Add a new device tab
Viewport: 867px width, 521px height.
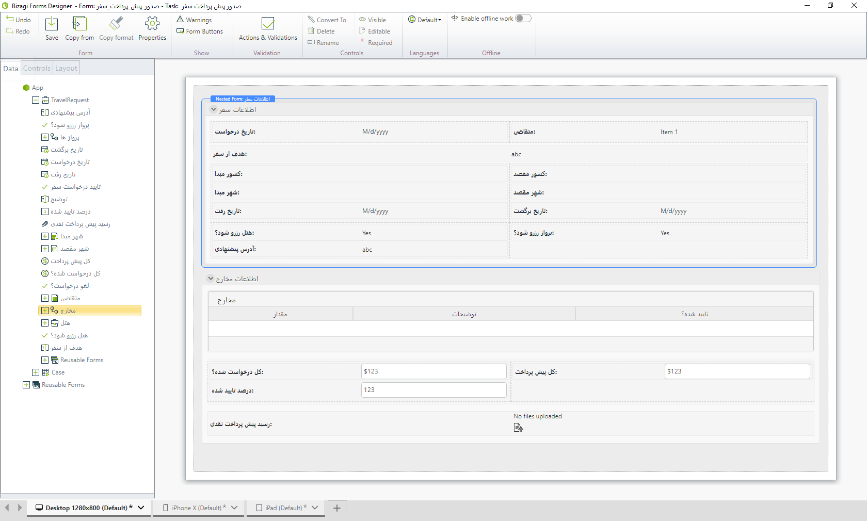(x=337, y=508)
